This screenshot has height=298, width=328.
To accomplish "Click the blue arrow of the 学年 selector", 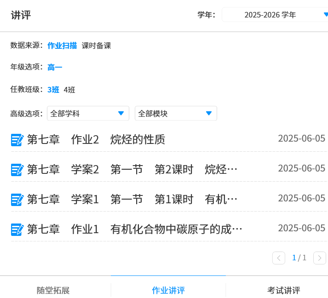I will pyautogui.click(x=326, y=14).
